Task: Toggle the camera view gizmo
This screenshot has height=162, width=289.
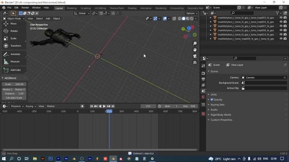Action: tap(195, 56)
